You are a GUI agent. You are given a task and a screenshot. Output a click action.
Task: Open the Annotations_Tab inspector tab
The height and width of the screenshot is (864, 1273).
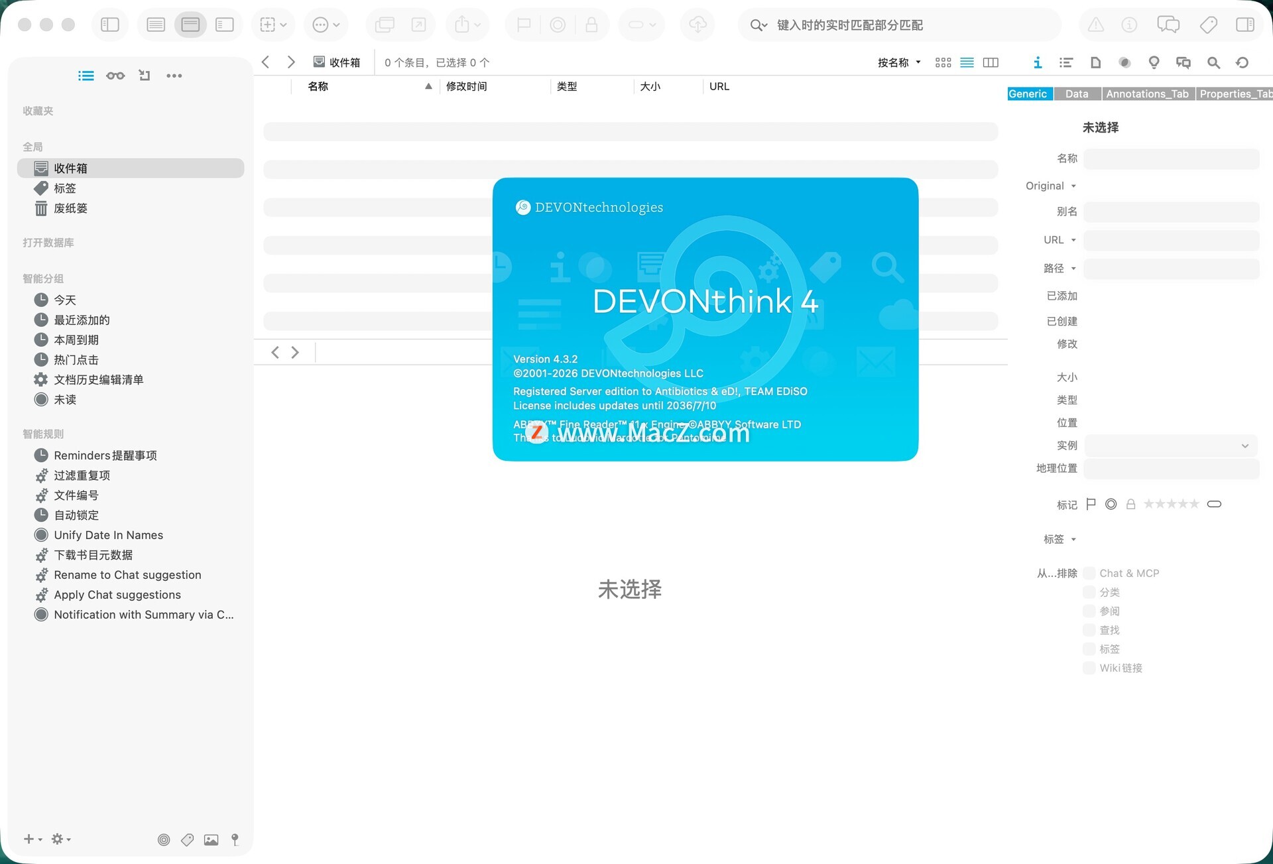pyautogui.click(x=1148, y=94)
